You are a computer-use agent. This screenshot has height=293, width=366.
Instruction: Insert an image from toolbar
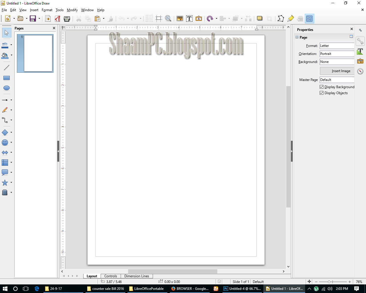(x=180, y=19)
